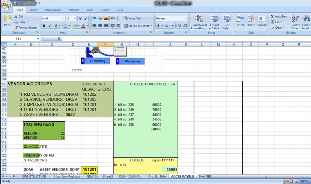Switch to Normal view in status bar
This screenshot has width=311, height=184.
(x=287, y=181)
